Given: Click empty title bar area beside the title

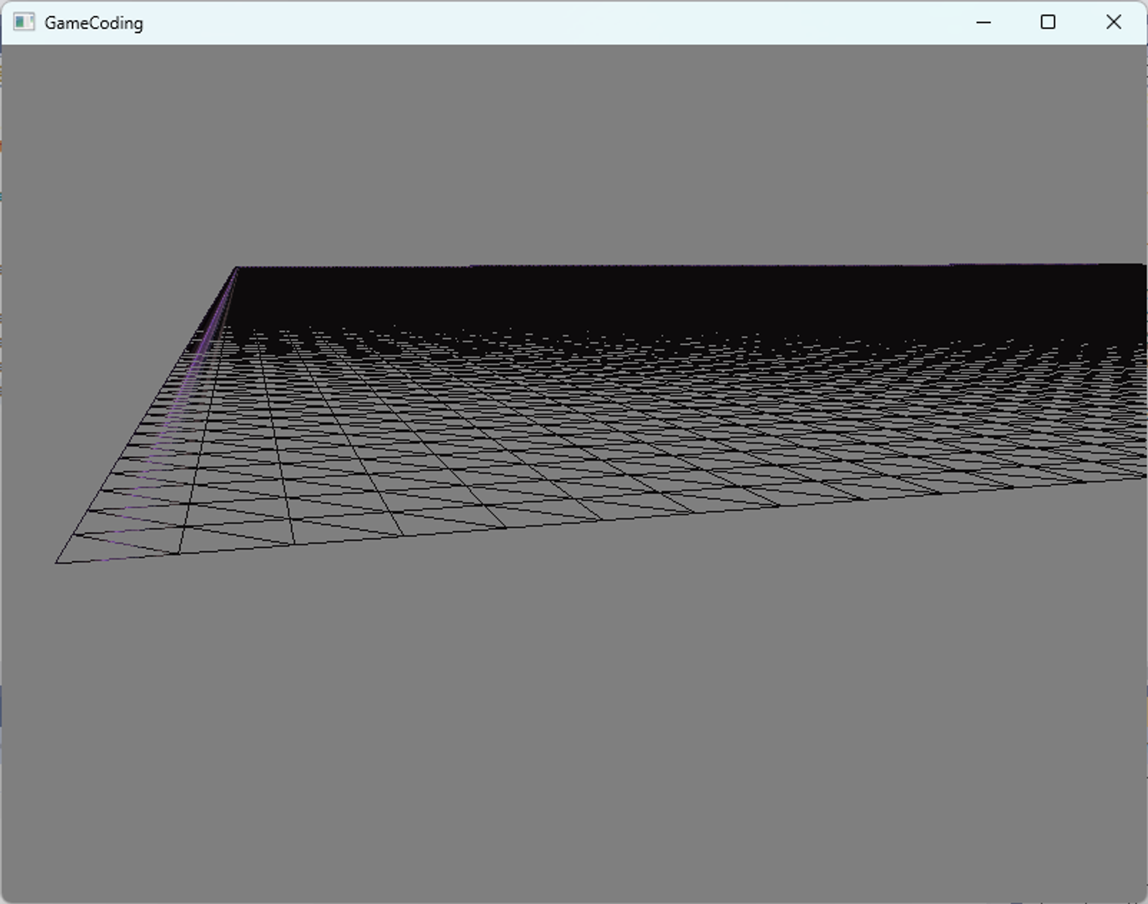Looking at the screenshot, I should click(517, 22).
